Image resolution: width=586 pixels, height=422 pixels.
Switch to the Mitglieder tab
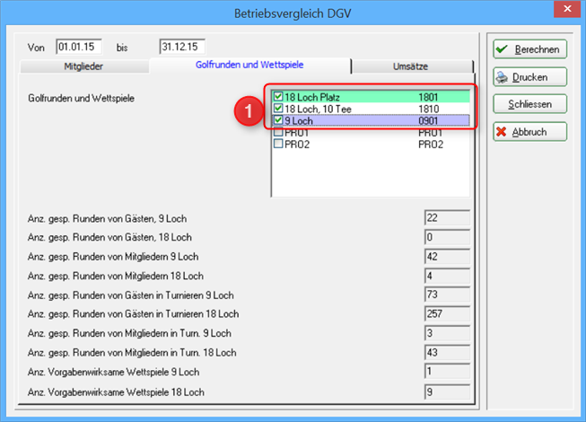[83, 66]
